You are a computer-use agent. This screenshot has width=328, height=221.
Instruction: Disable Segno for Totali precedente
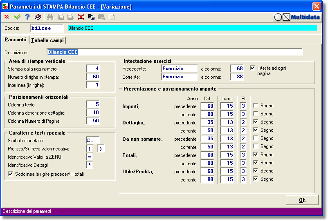256,154
